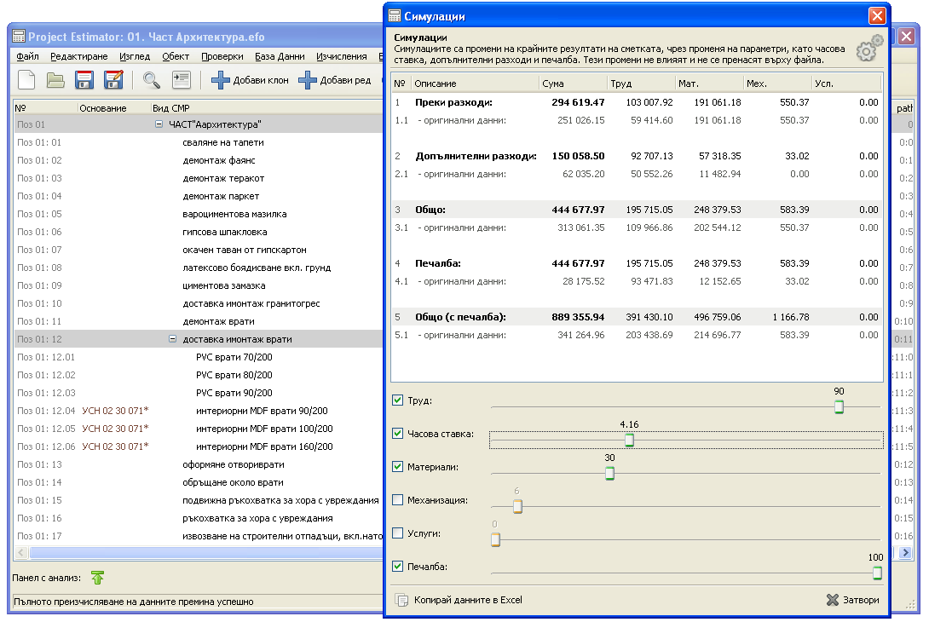The height and width of the screenshot is (622, 929).
Task: Click the Сума column header
Action: point(573,84)
